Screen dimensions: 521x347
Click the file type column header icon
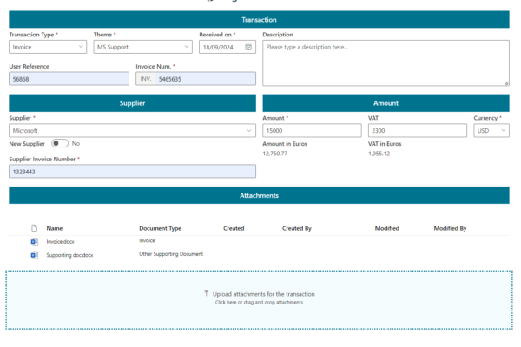35,228
